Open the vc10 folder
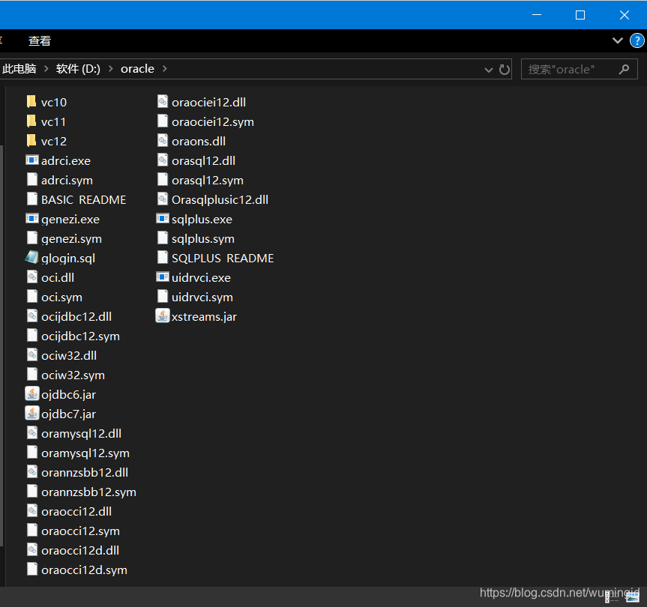Viewport: 647px width, 607px height. tap(53, 101)
